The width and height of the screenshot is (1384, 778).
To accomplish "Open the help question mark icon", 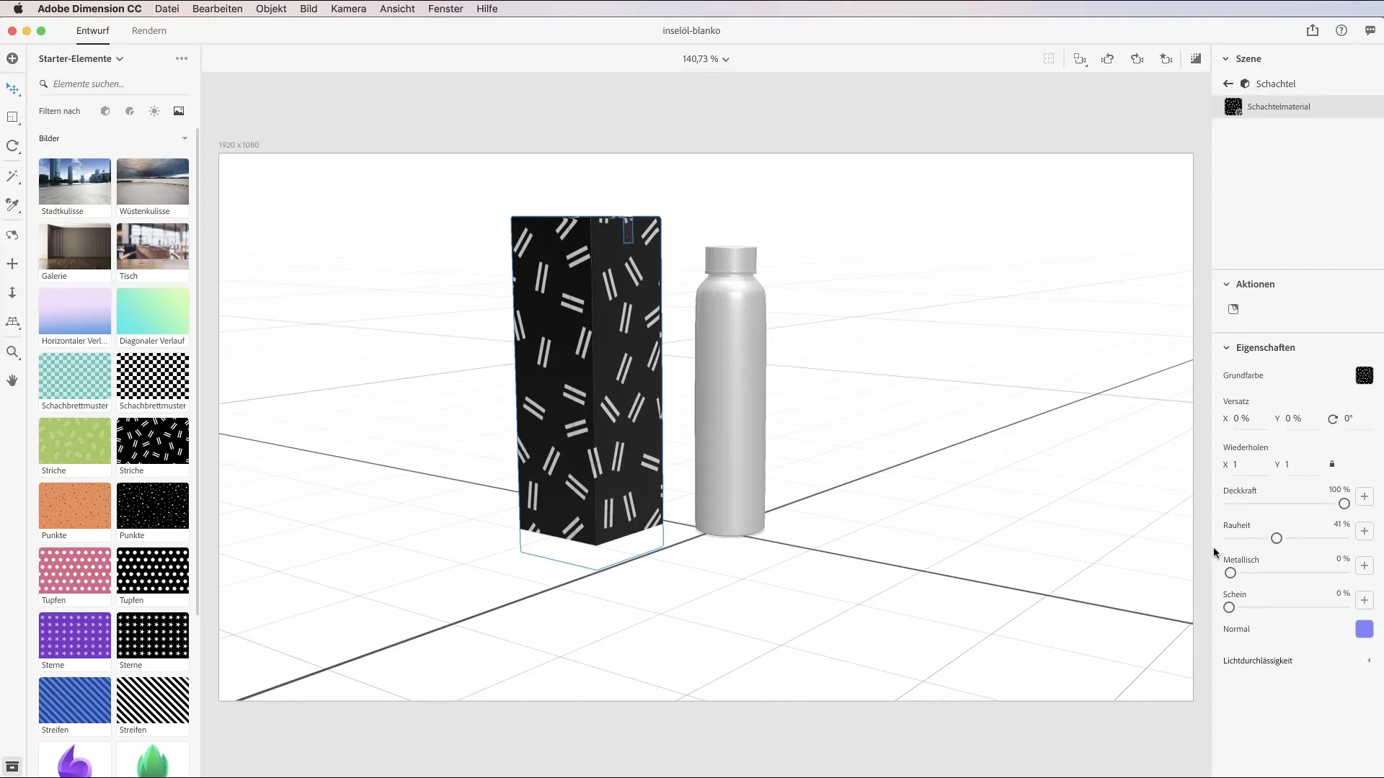I will pyautogui.click(x=1341, y=30).
